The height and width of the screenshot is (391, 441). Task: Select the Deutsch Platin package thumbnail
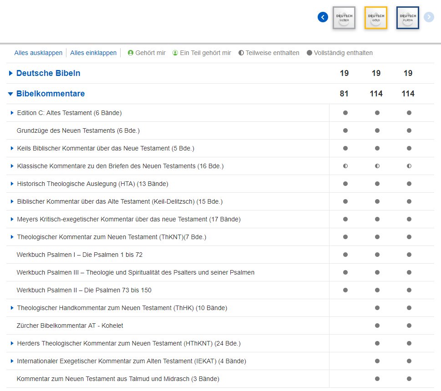(x=408, y=18)
